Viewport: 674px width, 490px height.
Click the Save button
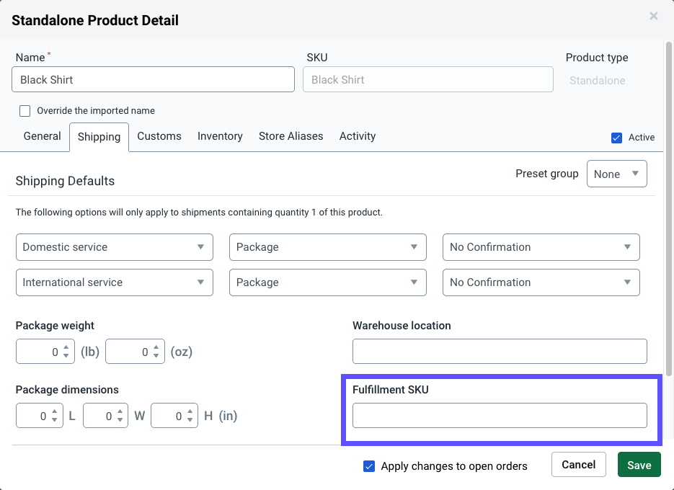pyautogui.click(x=639, y=465)
